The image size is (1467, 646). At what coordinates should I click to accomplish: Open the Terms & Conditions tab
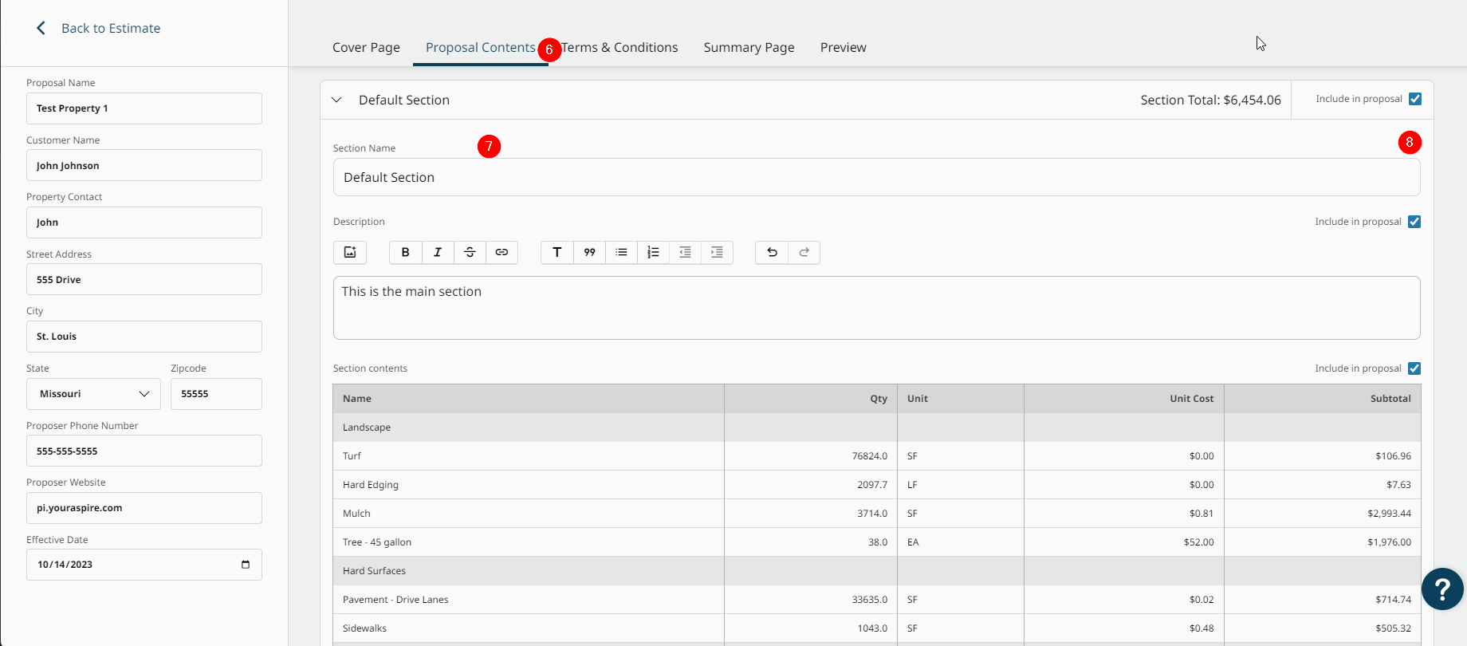pos(619,47)
